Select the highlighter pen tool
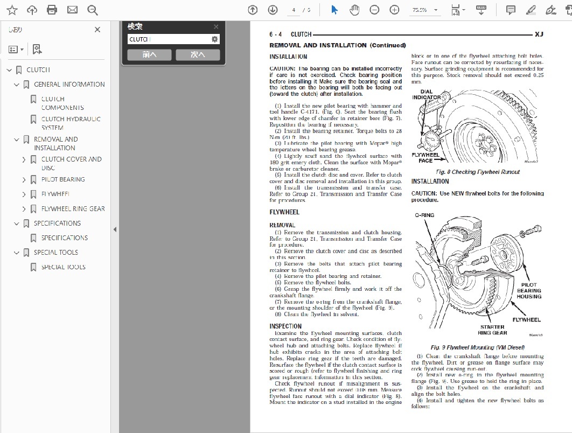The height and width of the screenshot is (433, 572). 531,10
